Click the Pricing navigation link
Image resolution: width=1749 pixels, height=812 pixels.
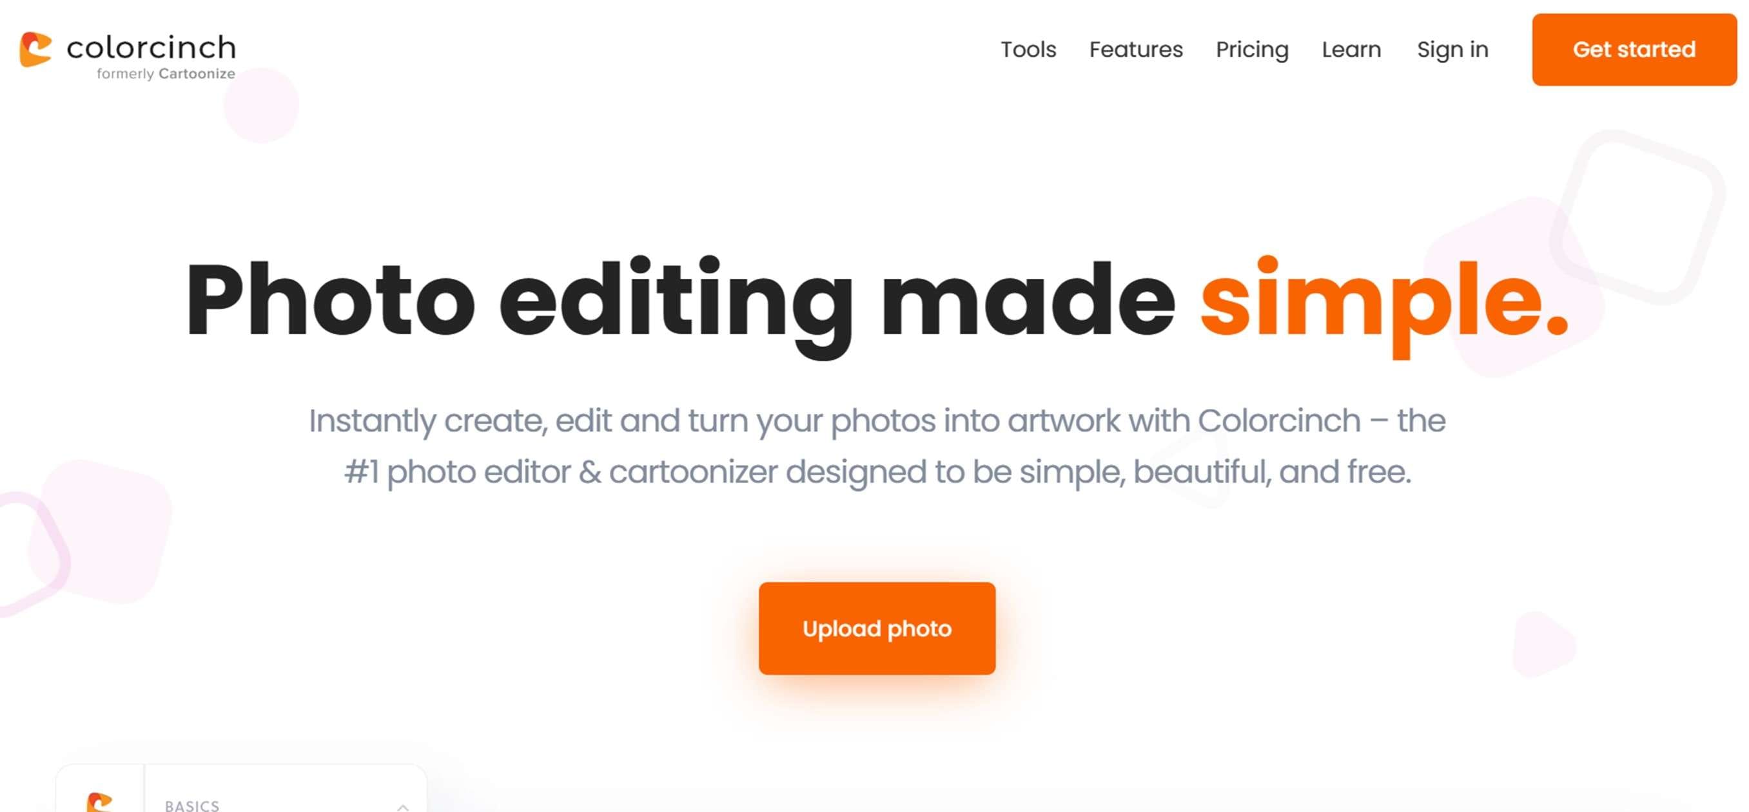coord(1251,49)
